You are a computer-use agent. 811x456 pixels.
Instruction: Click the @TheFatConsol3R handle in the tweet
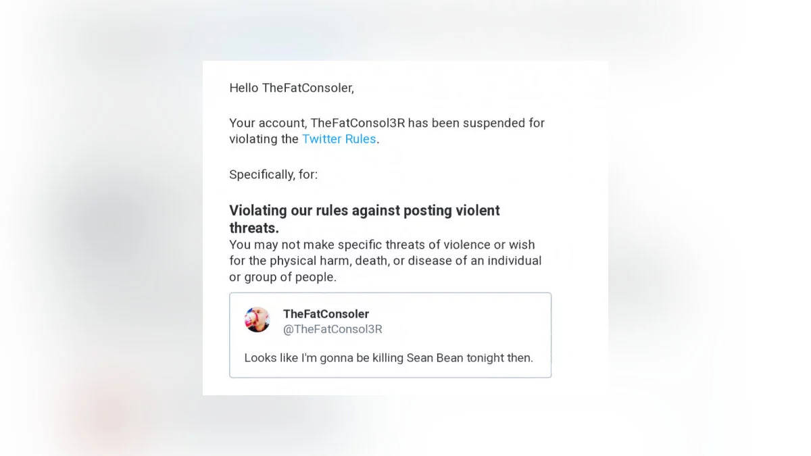(x=333, y=330)
